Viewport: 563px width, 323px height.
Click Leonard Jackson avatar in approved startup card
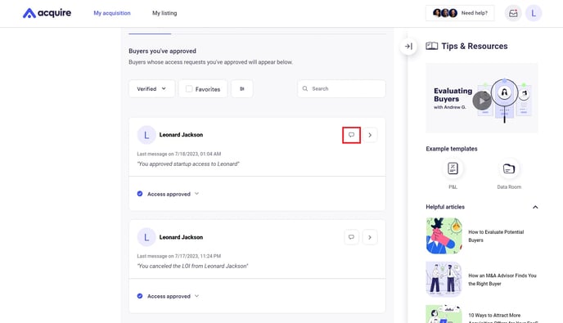[x=146, y=135]
